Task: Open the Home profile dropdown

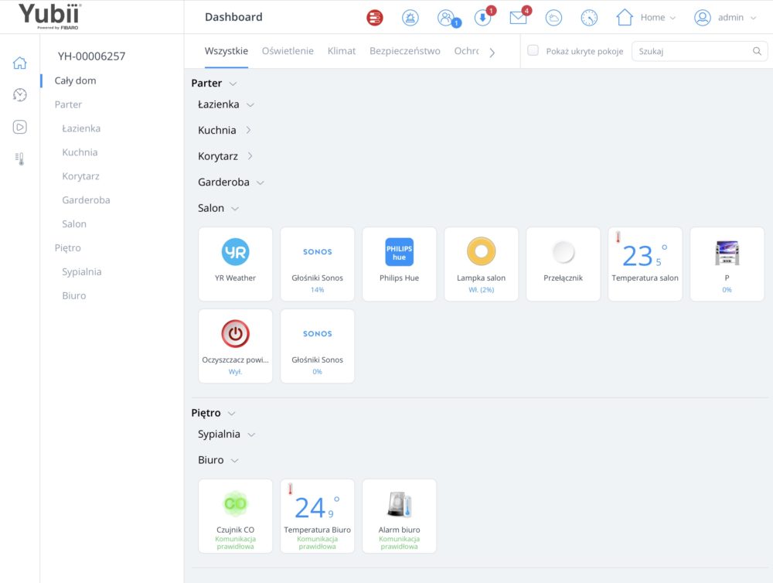Action: (646, 17)
